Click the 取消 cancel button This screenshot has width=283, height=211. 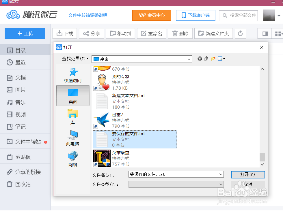(x=248, y=184)
